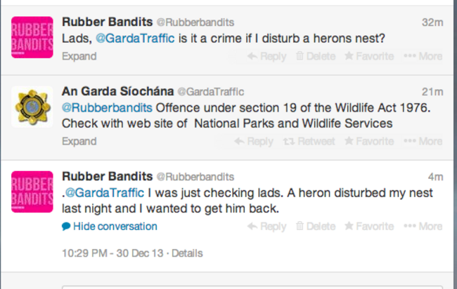Expand the first Rubber Bandits tweet
This screenshot has width=457, height=289.
click(79, 56)
